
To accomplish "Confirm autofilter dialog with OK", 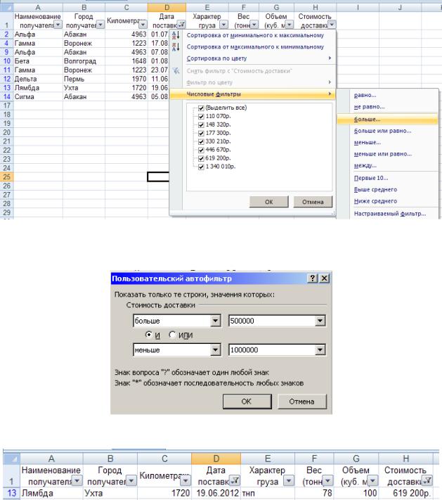I will (247, 402).
